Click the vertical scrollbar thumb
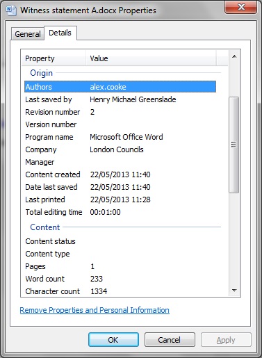The image size is (262, 358). pyautogui.click(x=234, y=145)
